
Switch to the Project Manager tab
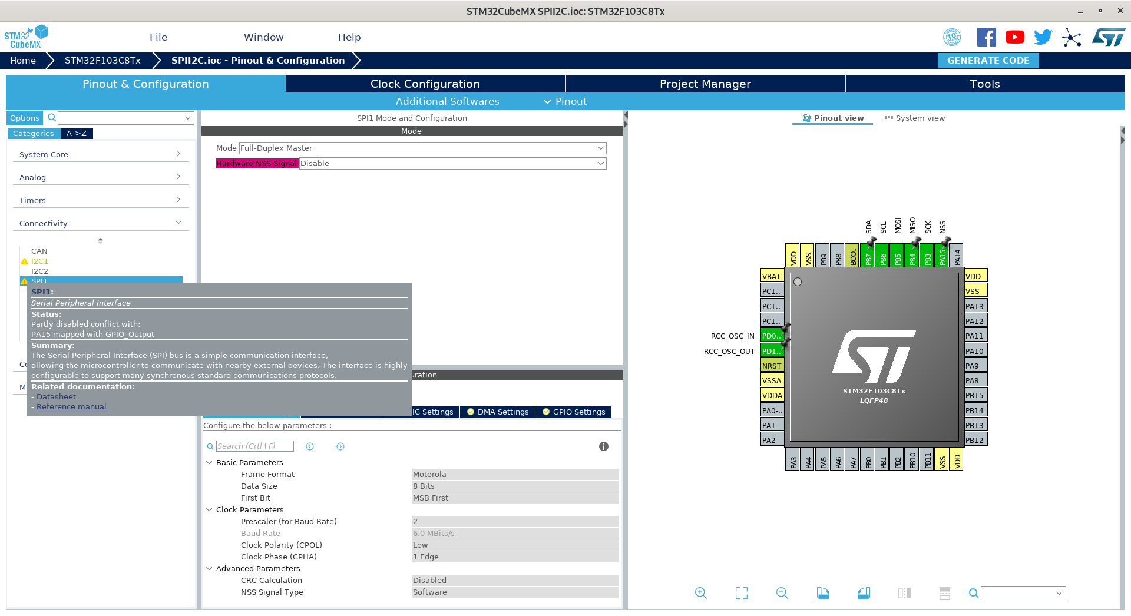pyautogui.click(x=705, y=84)
